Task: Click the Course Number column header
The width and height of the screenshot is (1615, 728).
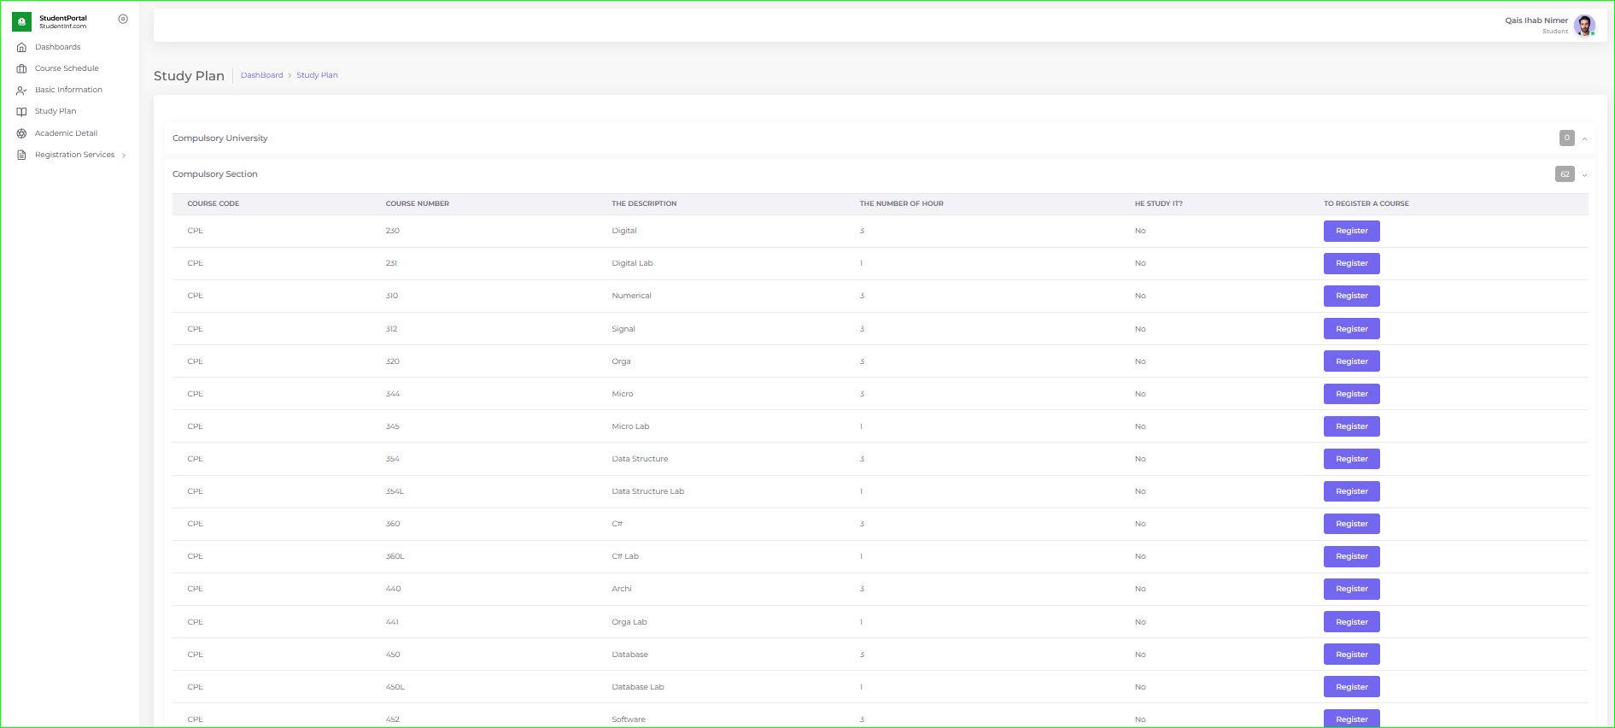Action: coord(417,203)
